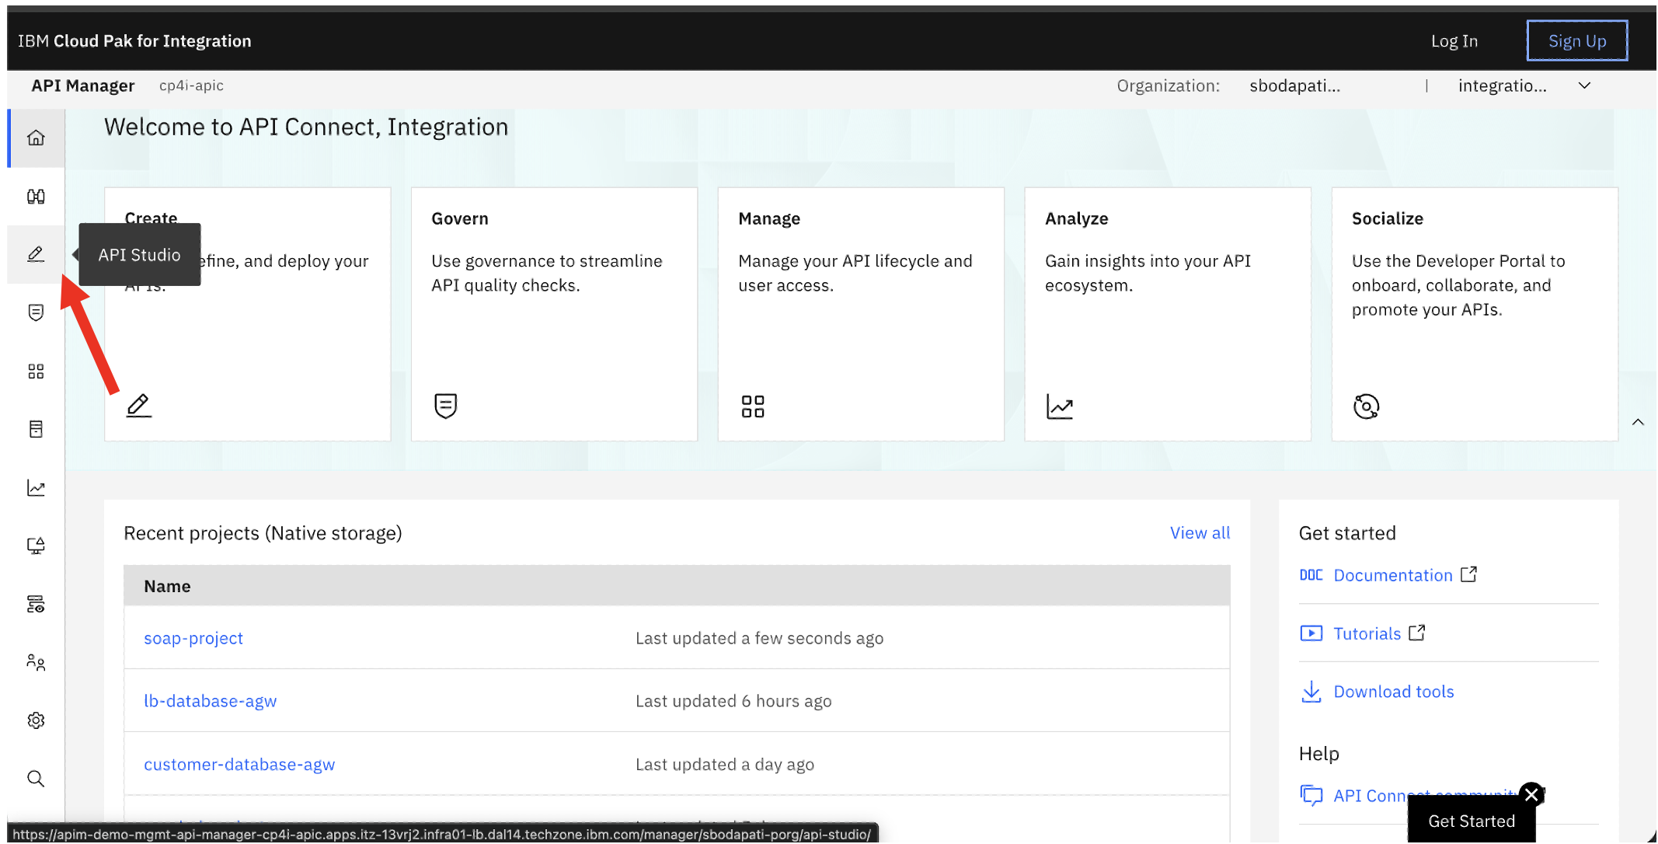The height and width of the screenshot is (844, 1658).
Task: Collapse the welcome banner with the chevron
Action: (x=1638, y=422)
